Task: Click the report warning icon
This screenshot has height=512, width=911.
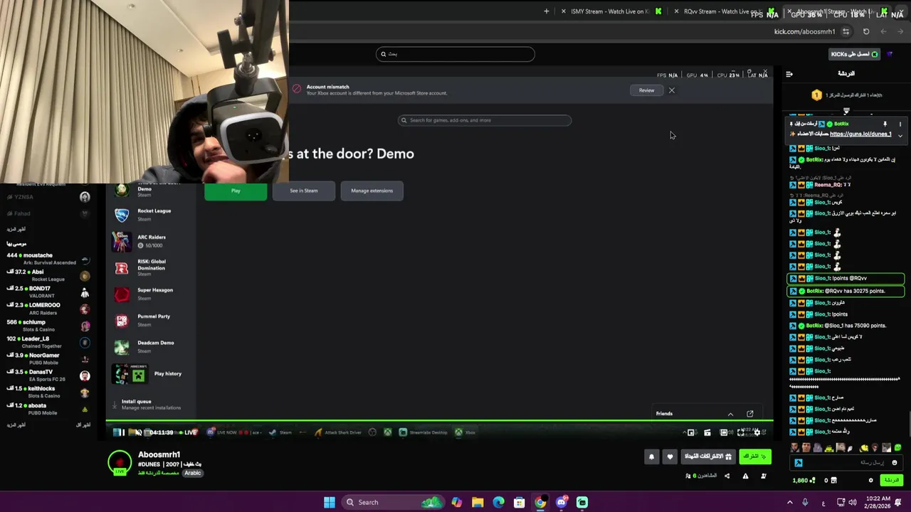Action: click(x=745, y=476)
